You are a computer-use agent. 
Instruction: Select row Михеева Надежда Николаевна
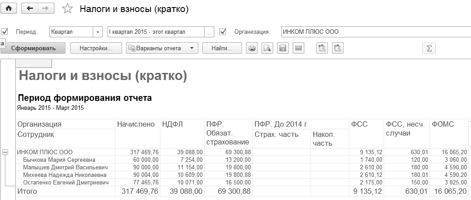click(x=64, y=175)
